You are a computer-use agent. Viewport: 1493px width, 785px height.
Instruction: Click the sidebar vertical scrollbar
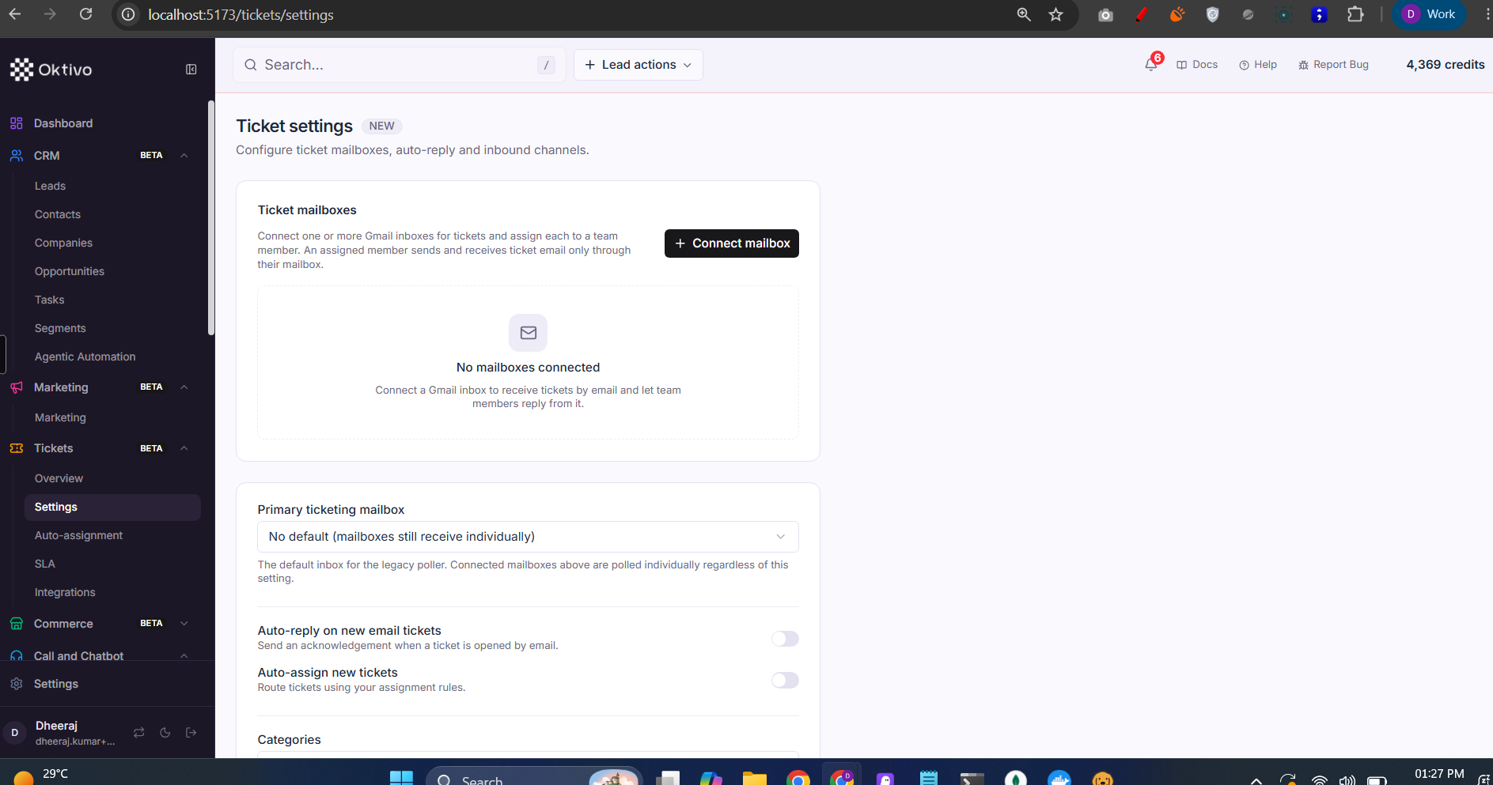(211, 218)
